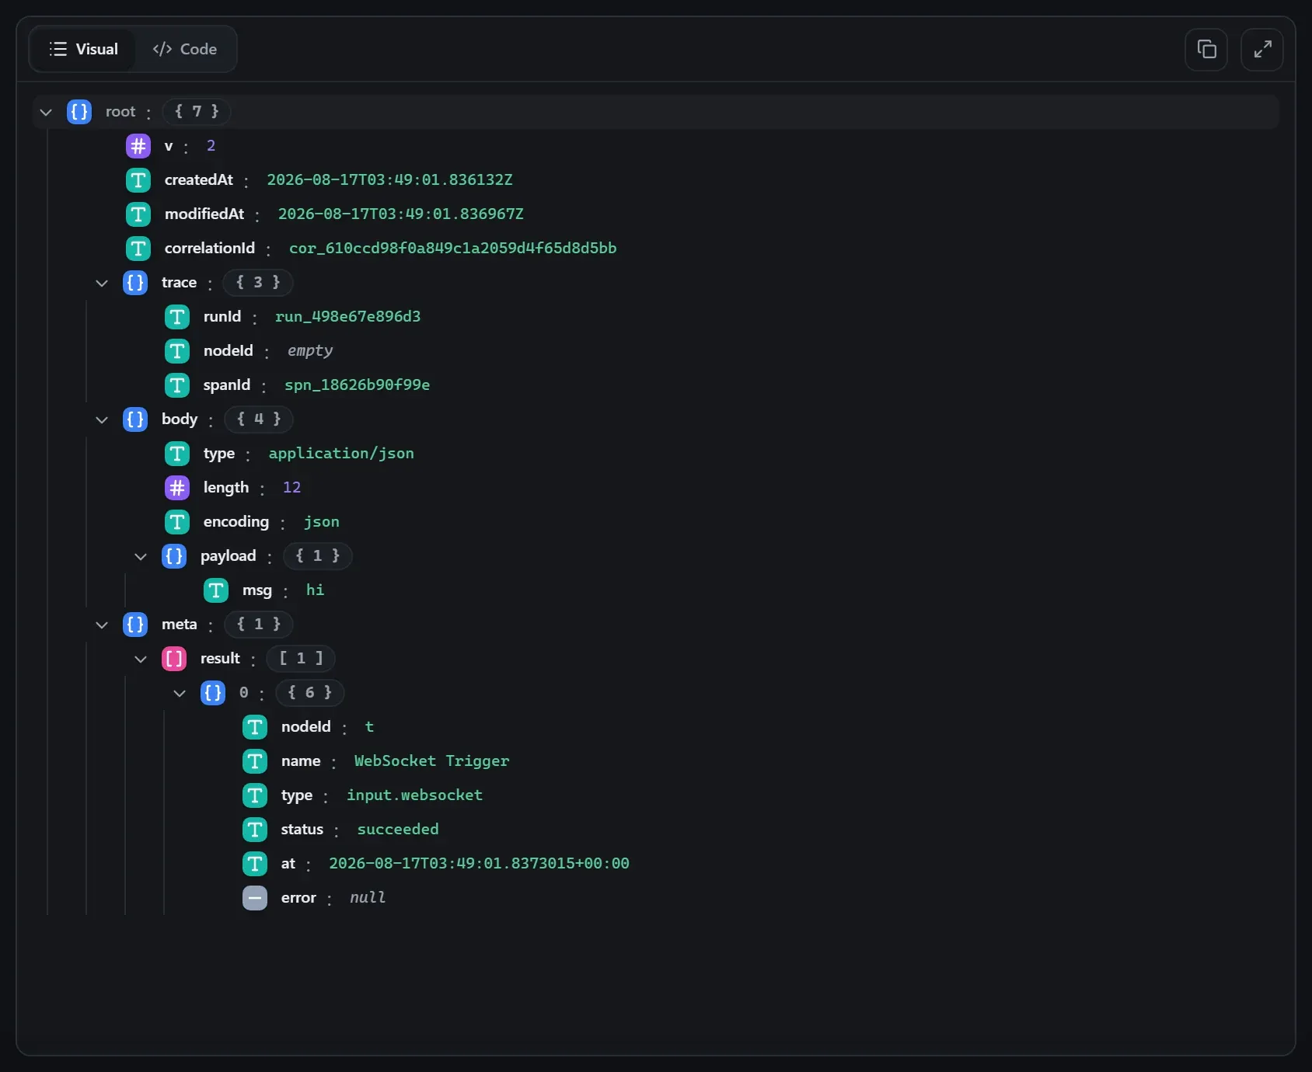This screenshot has width=1312, height=1072.
Task: Click the text icon beside spanId
Action: 177,385
